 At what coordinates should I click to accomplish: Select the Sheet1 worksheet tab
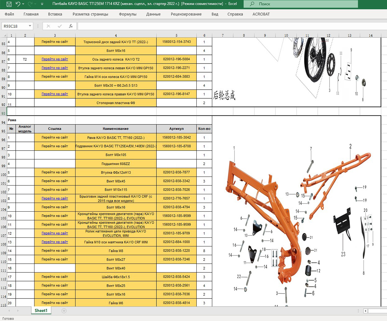41,310
